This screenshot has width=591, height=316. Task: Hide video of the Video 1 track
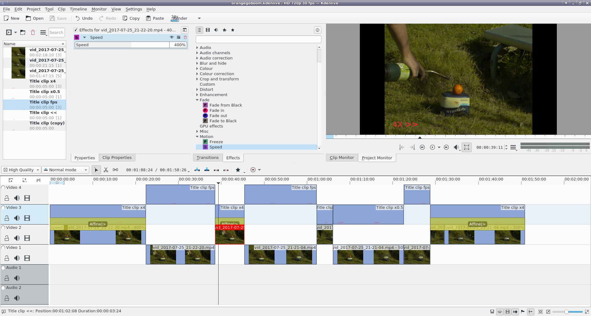coord(27,258)
